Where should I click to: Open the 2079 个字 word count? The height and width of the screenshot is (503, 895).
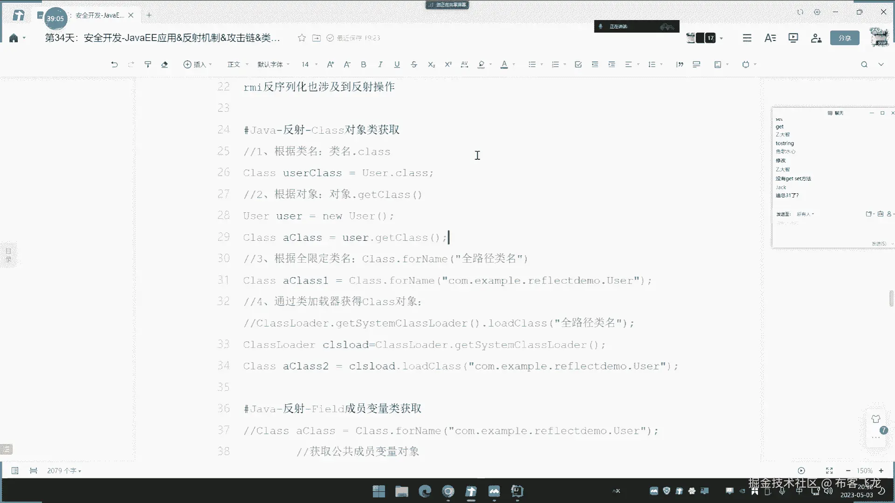click(x=64, y=470)
